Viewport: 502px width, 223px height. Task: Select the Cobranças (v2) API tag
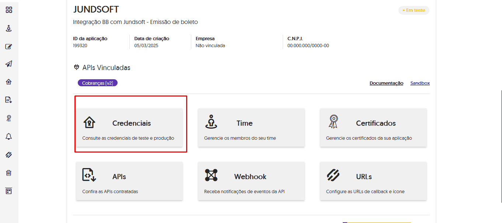(x=97, y=83)
